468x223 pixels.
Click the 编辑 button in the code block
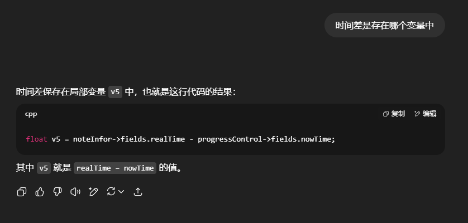[x=426, y=114]
